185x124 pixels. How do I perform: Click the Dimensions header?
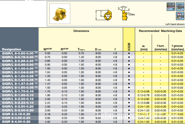(x=81, y=31)
